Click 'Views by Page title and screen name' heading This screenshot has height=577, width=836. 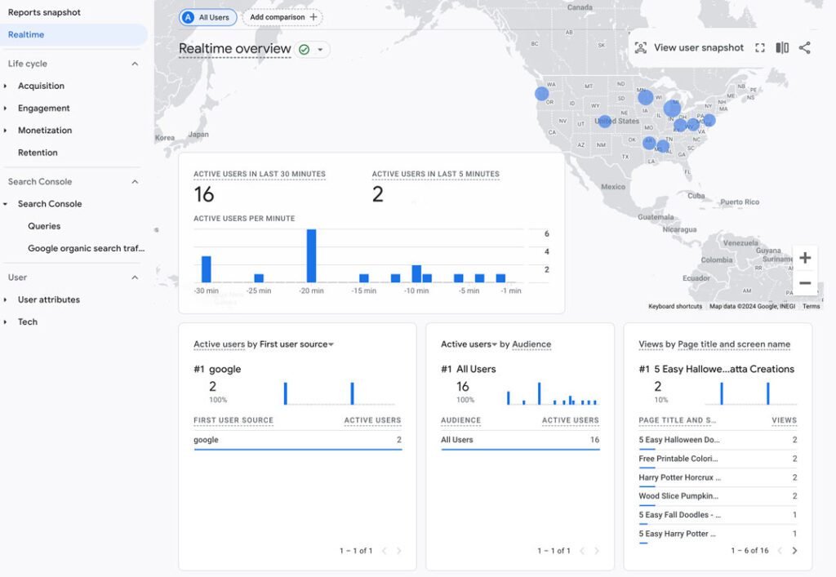714,344
